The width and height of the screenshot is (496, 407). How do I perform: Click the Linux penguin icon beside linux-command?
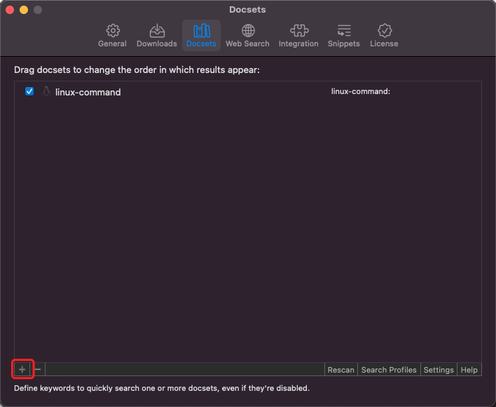click(x=46, y=91)
